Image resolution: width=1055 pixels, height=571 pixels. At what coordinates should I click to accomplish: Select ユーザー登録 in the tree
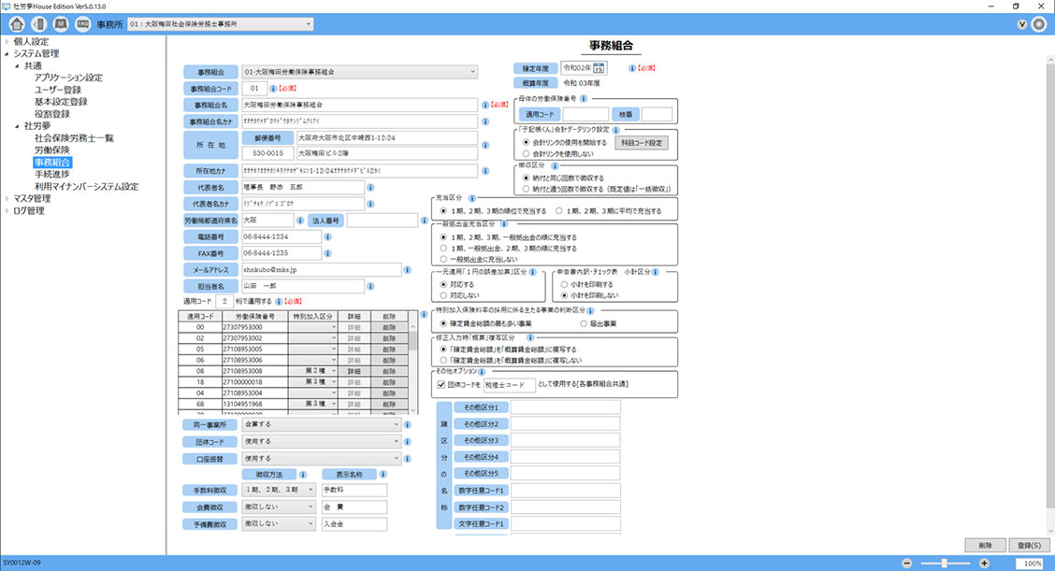pyautogui.click(x=58, y=90)
